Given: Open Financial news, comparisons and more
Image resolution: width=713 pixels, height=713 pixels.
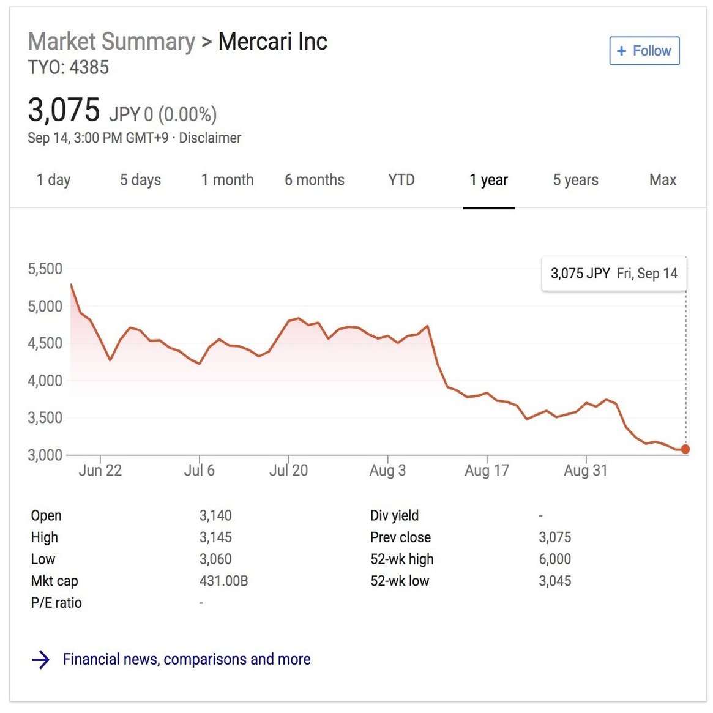Looking at the screenshot, I should [x=187, y=659].
